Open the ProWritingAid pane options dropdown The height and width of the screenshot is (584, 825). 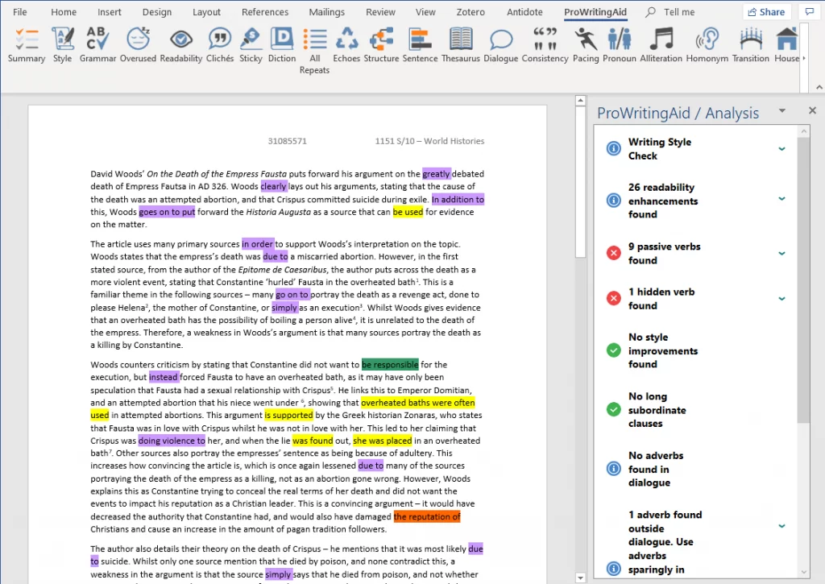781,110
